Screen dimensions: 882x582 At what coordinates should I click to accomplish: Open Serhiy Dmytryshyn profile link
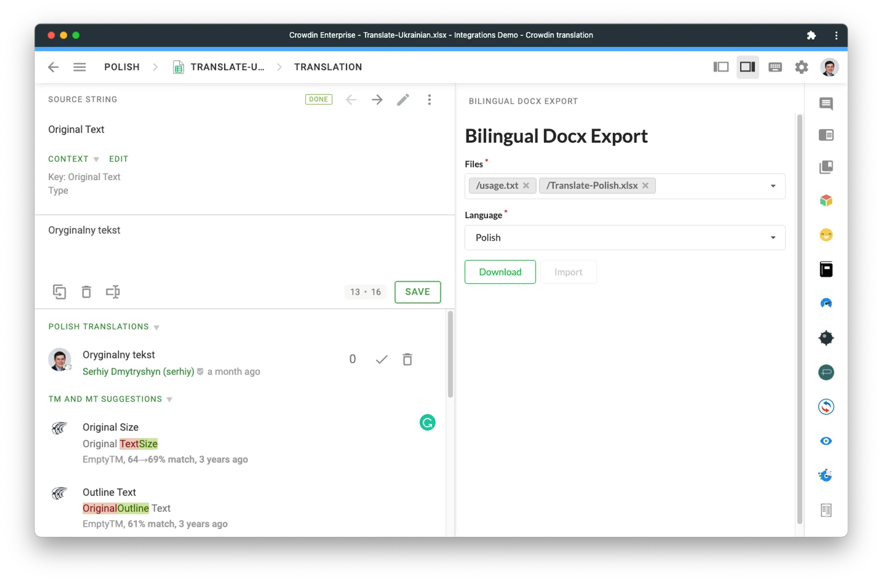tap(138, 371)
